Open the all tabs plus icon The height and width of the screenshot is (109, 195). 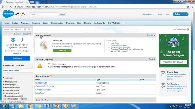tap(124, 23)
